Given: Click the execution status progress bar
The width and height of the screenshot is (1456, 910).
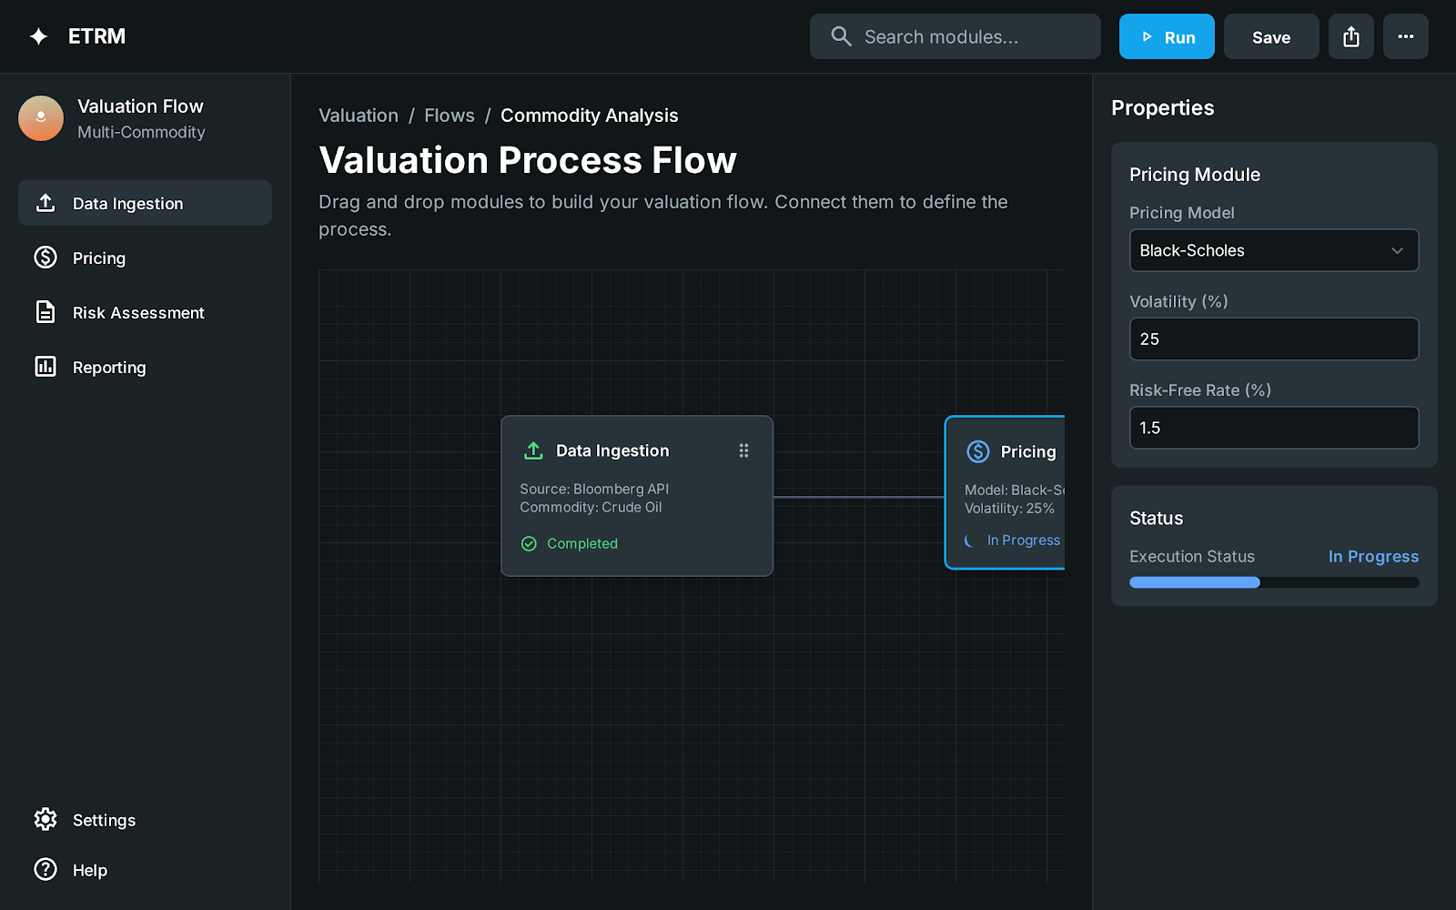Looking at the screenshot, I should 1273,582.
